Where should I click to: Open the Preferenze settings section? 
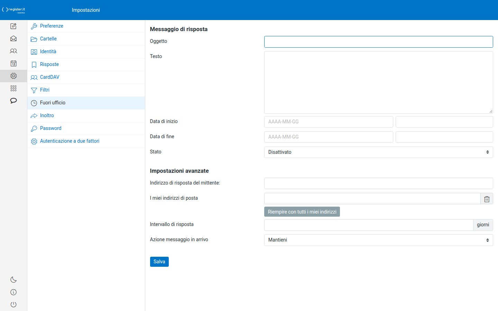pyautogui.click(x=86, y=26)
